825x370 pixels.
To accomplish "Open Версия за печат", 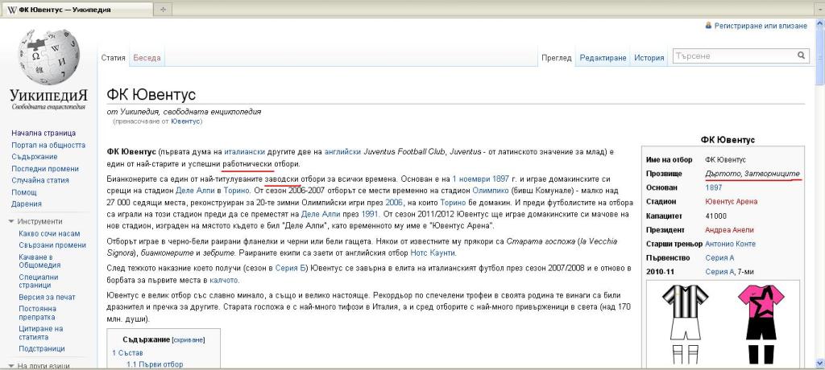I will (x=47, y=297).
